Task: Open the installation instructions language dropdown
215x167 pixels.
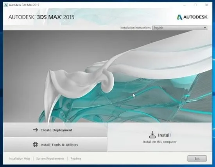Action: [180, 28]
